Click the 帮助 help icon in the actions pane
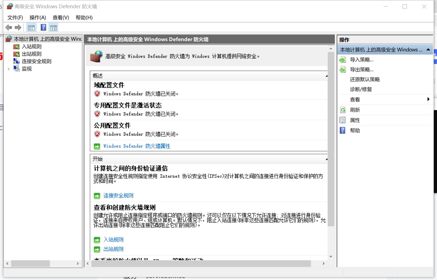The width and height of the screenshot is (437, 280). pos(343,130)
